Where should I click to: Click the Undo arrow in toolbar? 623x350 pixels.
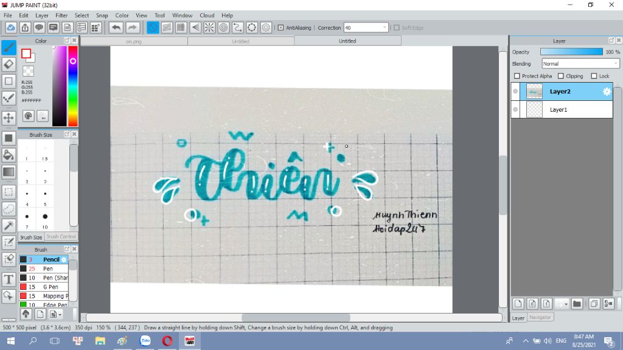pos(116,27)
